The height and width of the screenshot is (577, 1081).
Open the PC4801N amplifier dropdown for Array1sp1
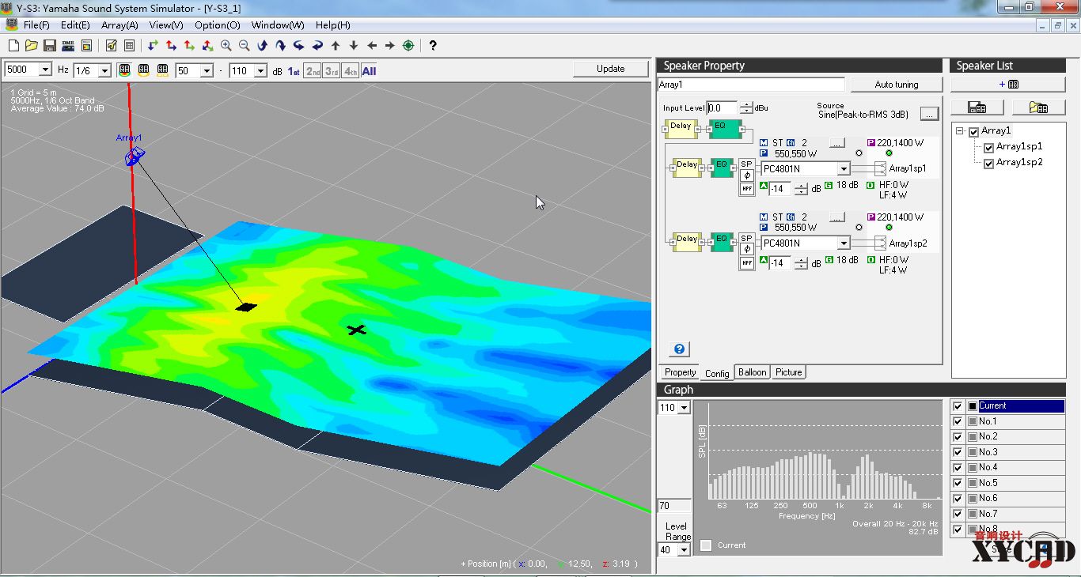844,168
